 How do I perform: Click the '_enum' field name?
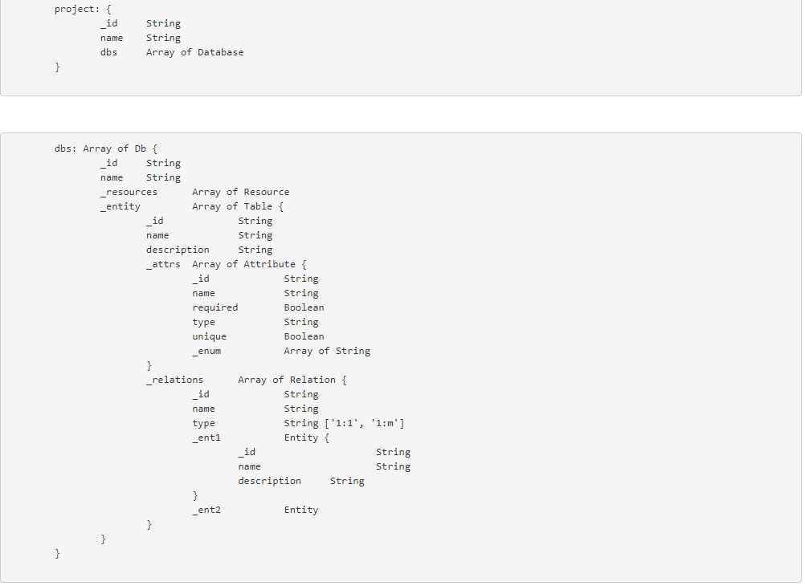click(x=206, y=351)
